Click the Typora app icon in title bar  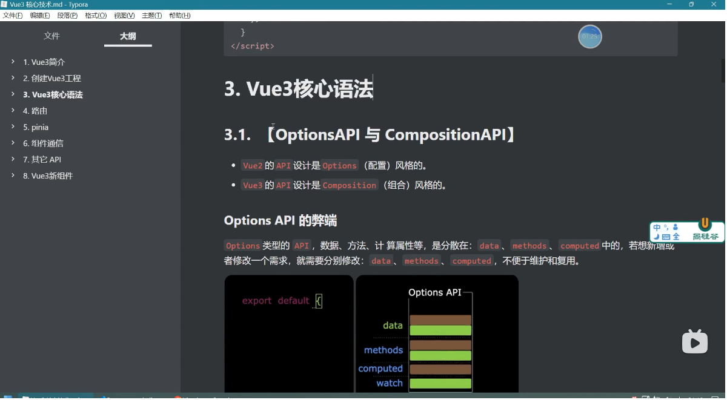click(x=4, y=4)
